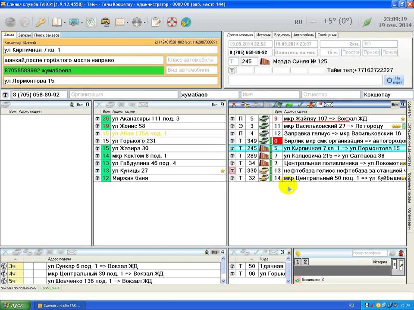Click the globe map toolbar icon
This screenshot has width=414, height=310.
(x=186, y=22)
